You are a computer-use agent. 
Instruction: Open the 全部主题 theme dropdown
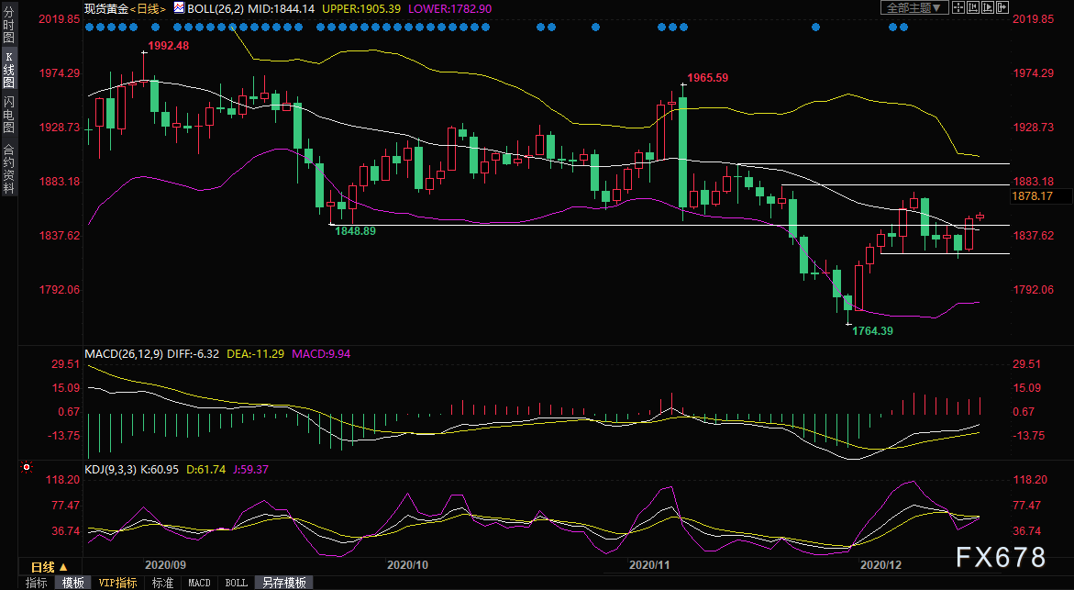pos(911,7)
